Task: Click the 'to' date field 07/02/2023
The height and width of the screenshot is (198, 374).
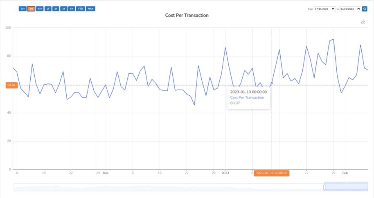Action: coord(349,9)
